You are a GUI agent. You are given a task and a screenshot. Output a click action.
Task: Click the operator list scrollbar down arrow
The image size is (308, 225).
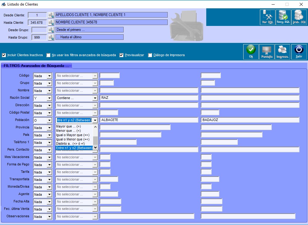[x=96, y=148]
